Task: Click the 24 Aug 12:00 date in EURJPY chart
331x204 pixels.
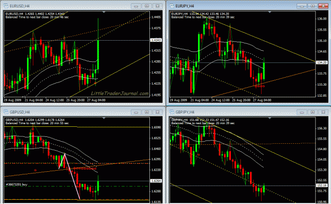Action: click(x=220, y=100)
